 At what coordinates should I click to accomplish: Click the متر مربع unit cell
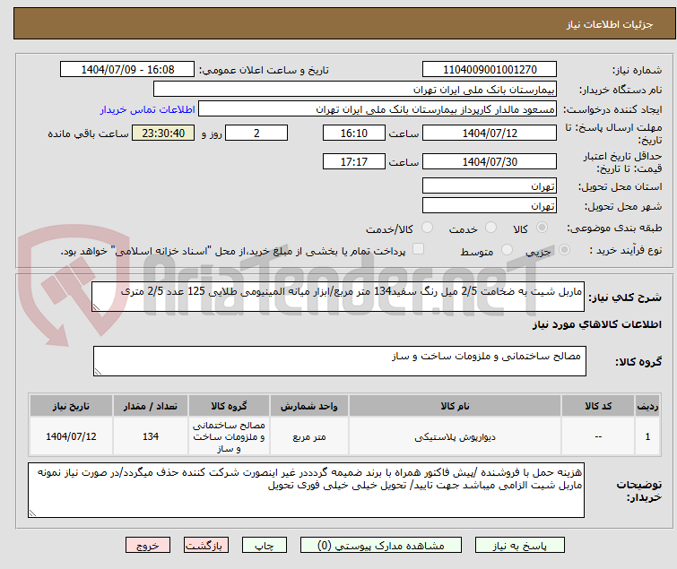(x=309, y=436)
